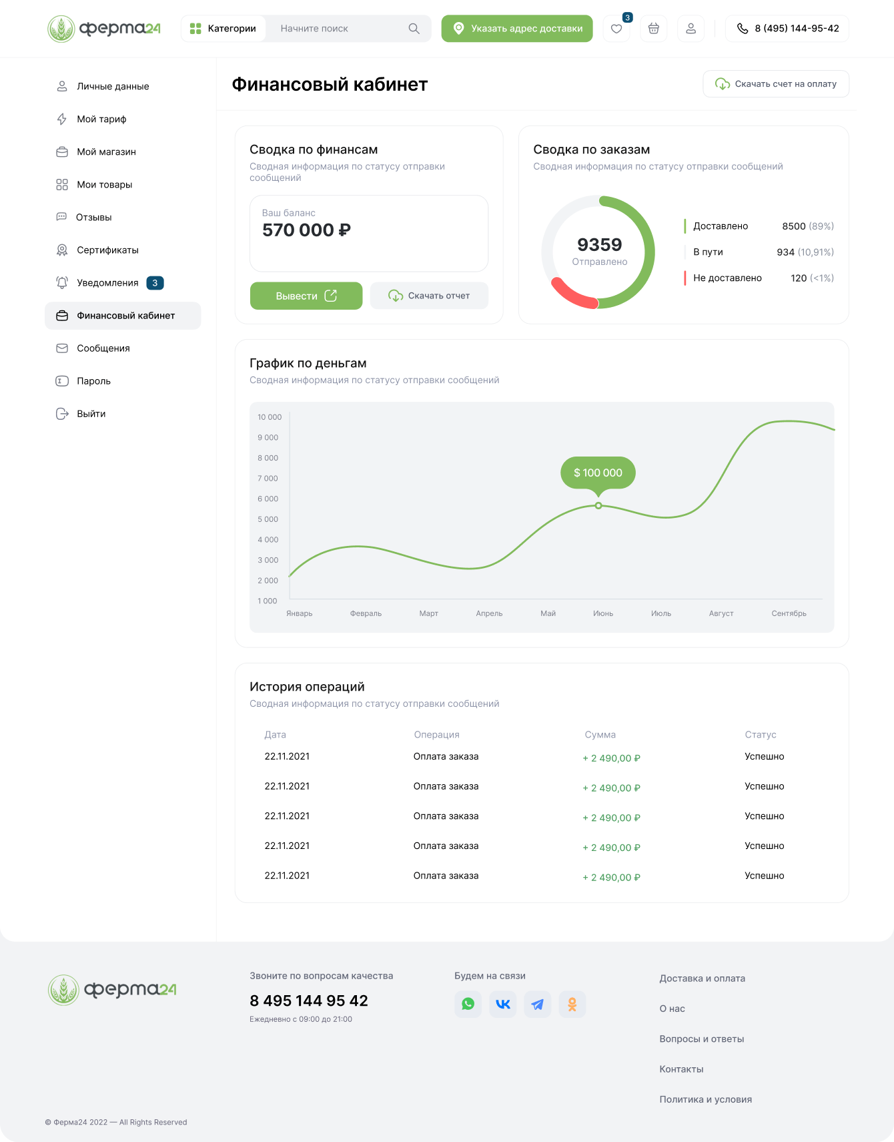
Task: Click the Статус column header
Action: (x=761, y=735)
